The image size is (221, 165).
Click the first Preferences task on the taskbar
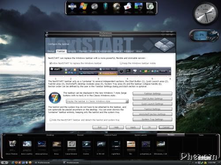coord(47,162)
